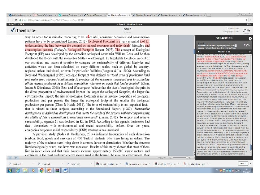Reload the page with browser refresh icon
Viewport: 260px width, 195px height.
coord(16,20)
